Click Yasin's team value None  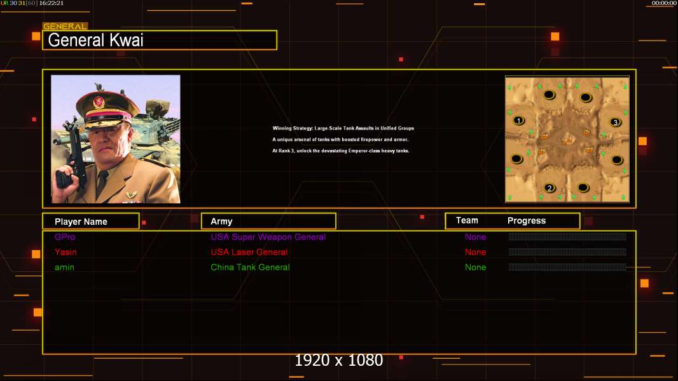pyautogui.click(x=475, y=252)
